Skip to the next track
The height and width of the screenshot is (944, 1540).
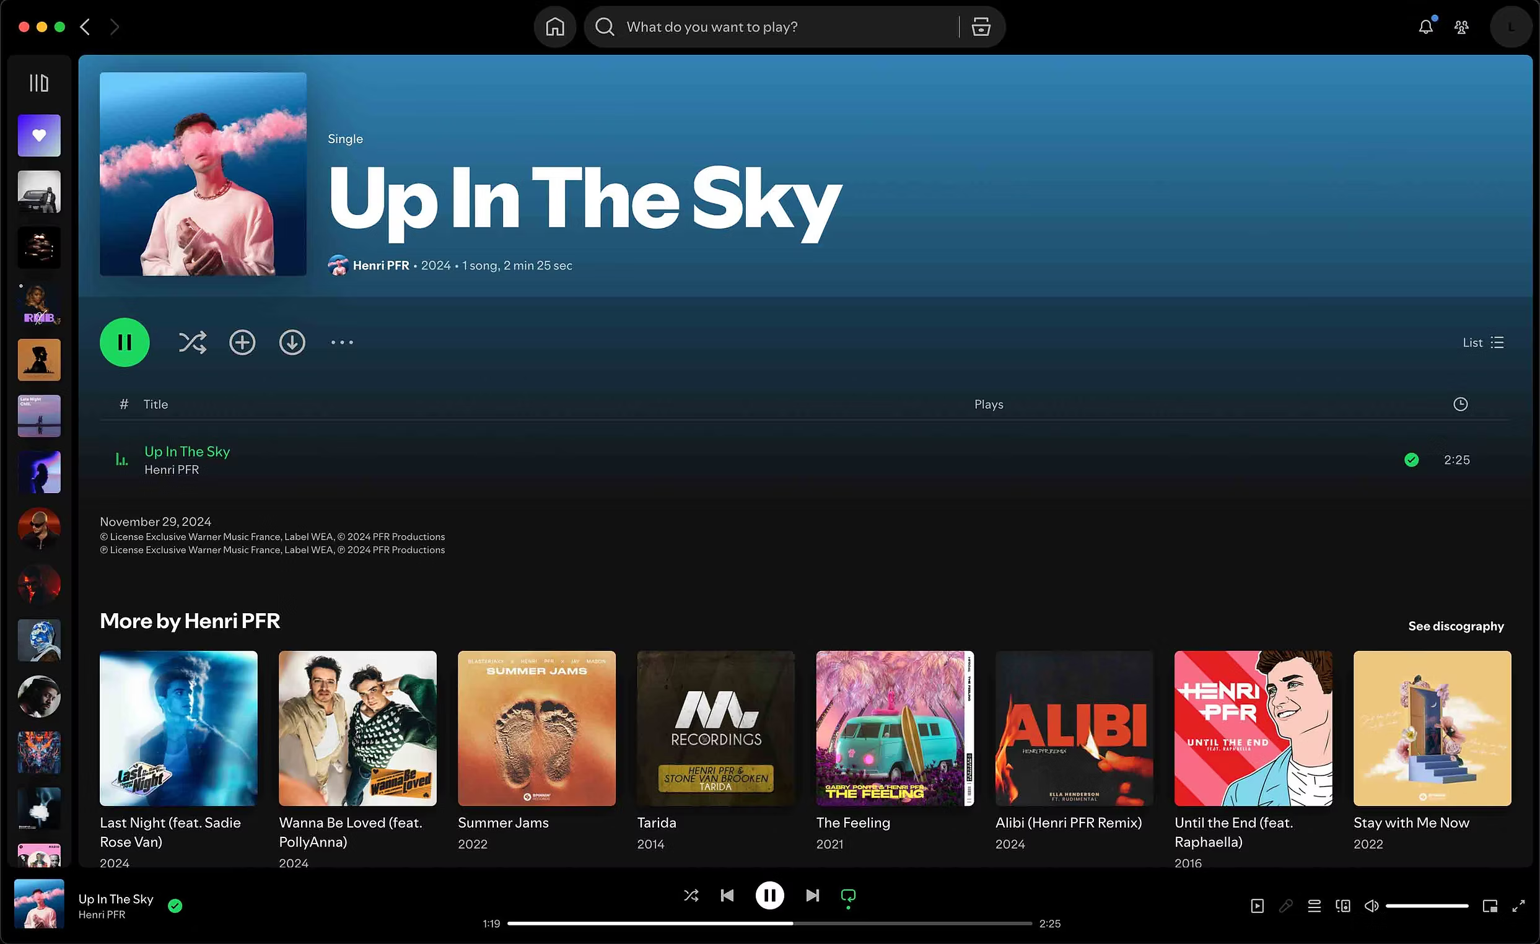[x=812, y=895]
